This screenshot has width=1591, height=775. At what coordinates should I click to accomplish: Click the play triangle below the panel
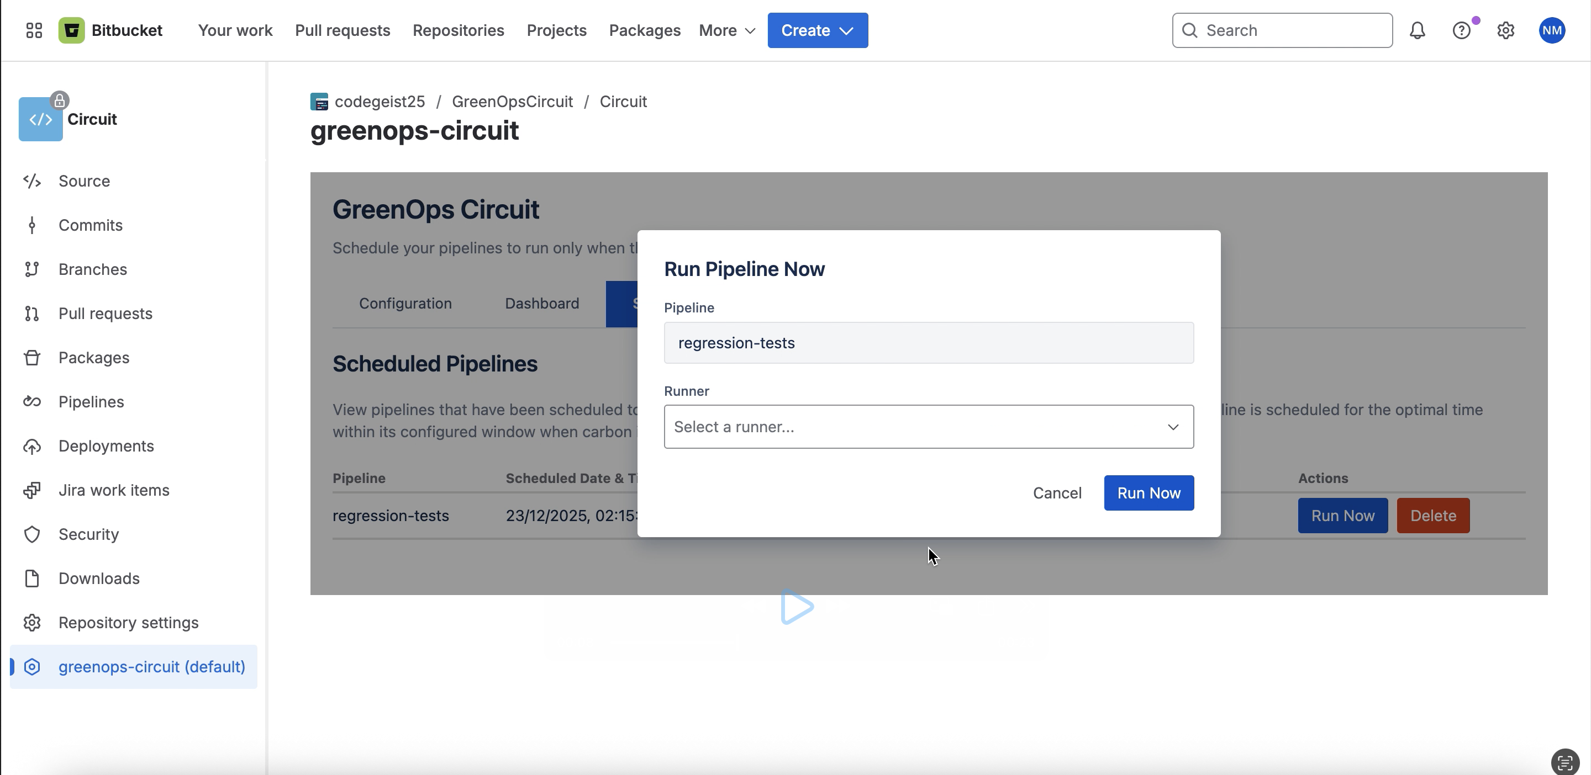click(x=796, y=607)
